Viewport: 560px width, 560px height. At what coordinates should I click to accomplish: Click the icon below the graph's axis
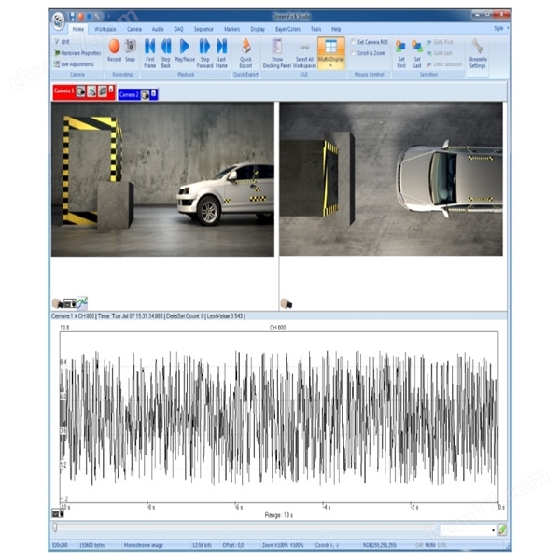tap(58, 514)
